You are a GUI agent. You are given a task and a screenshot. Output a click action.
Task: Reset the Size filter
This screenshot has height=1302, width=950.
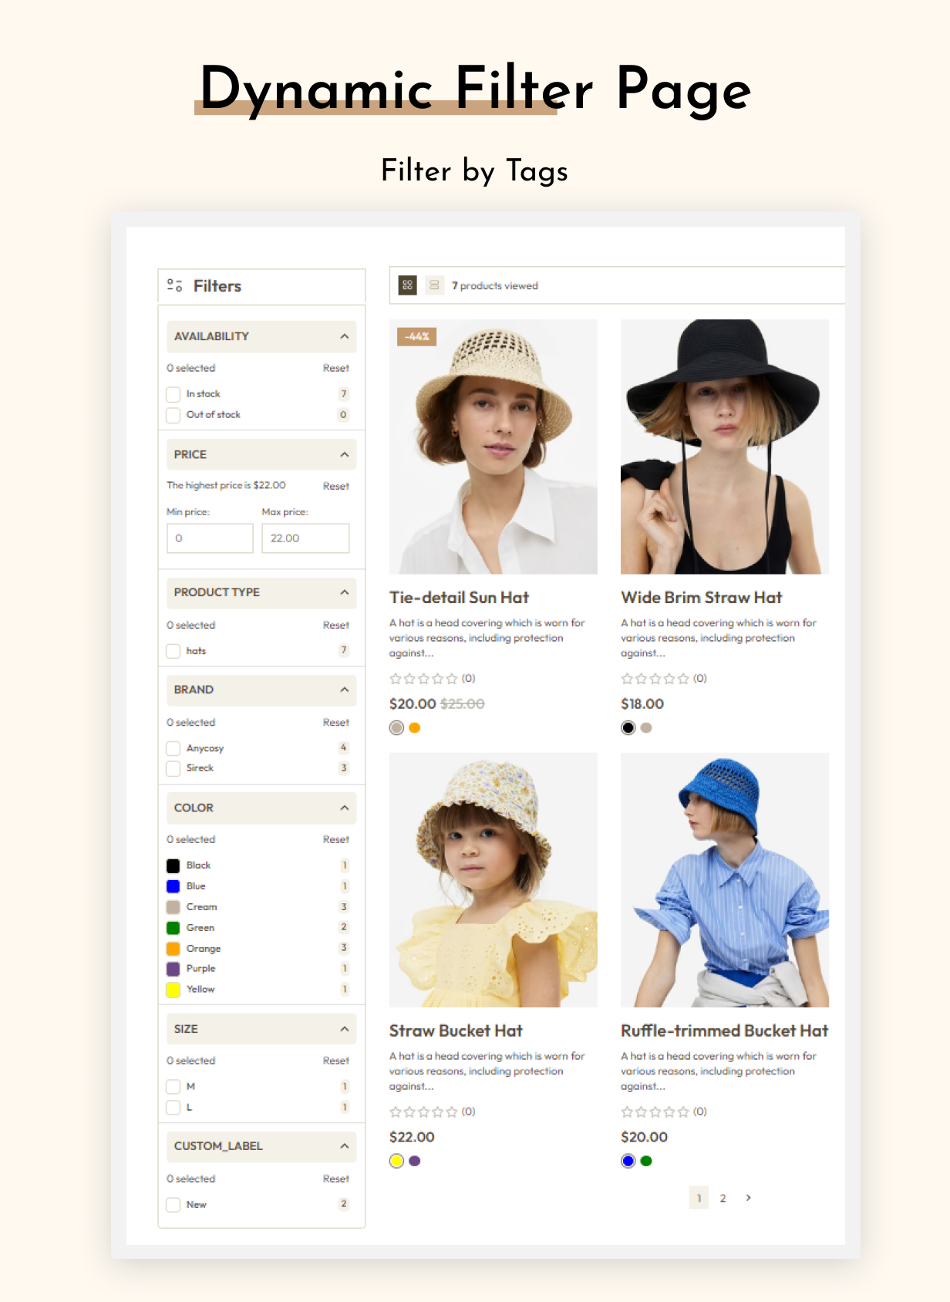pyautogui.click(x=336, y=1061)
